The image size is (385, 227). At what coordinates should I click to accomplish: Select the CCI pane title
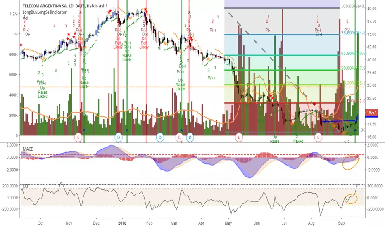pos(25,187)
